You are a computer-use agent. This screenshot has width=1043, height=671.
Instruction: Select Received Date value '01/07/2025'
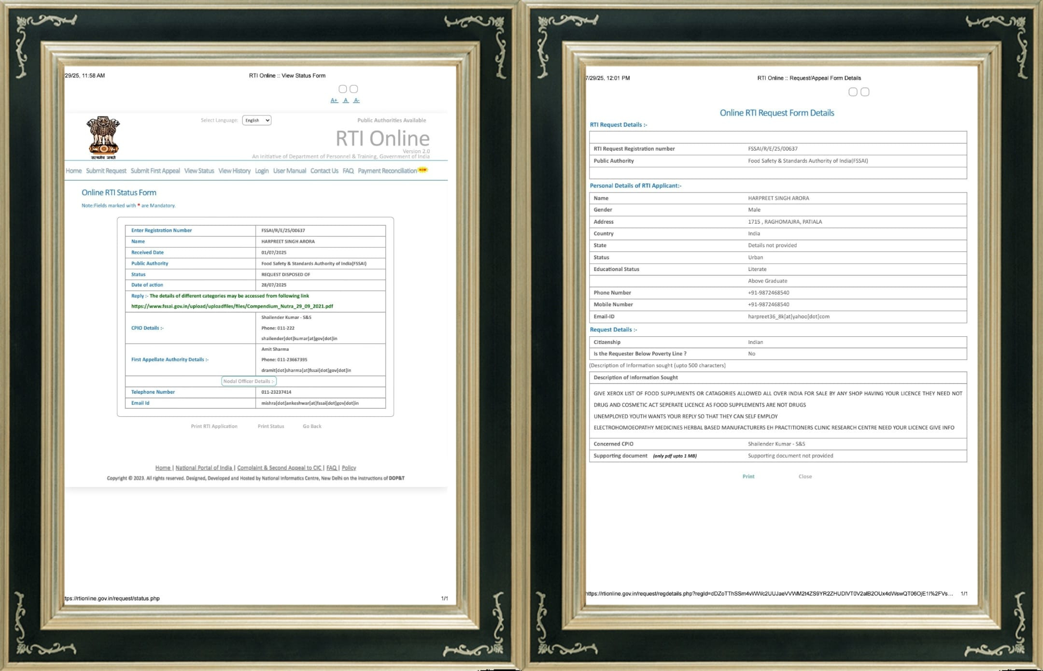click(x=274, y=253)
